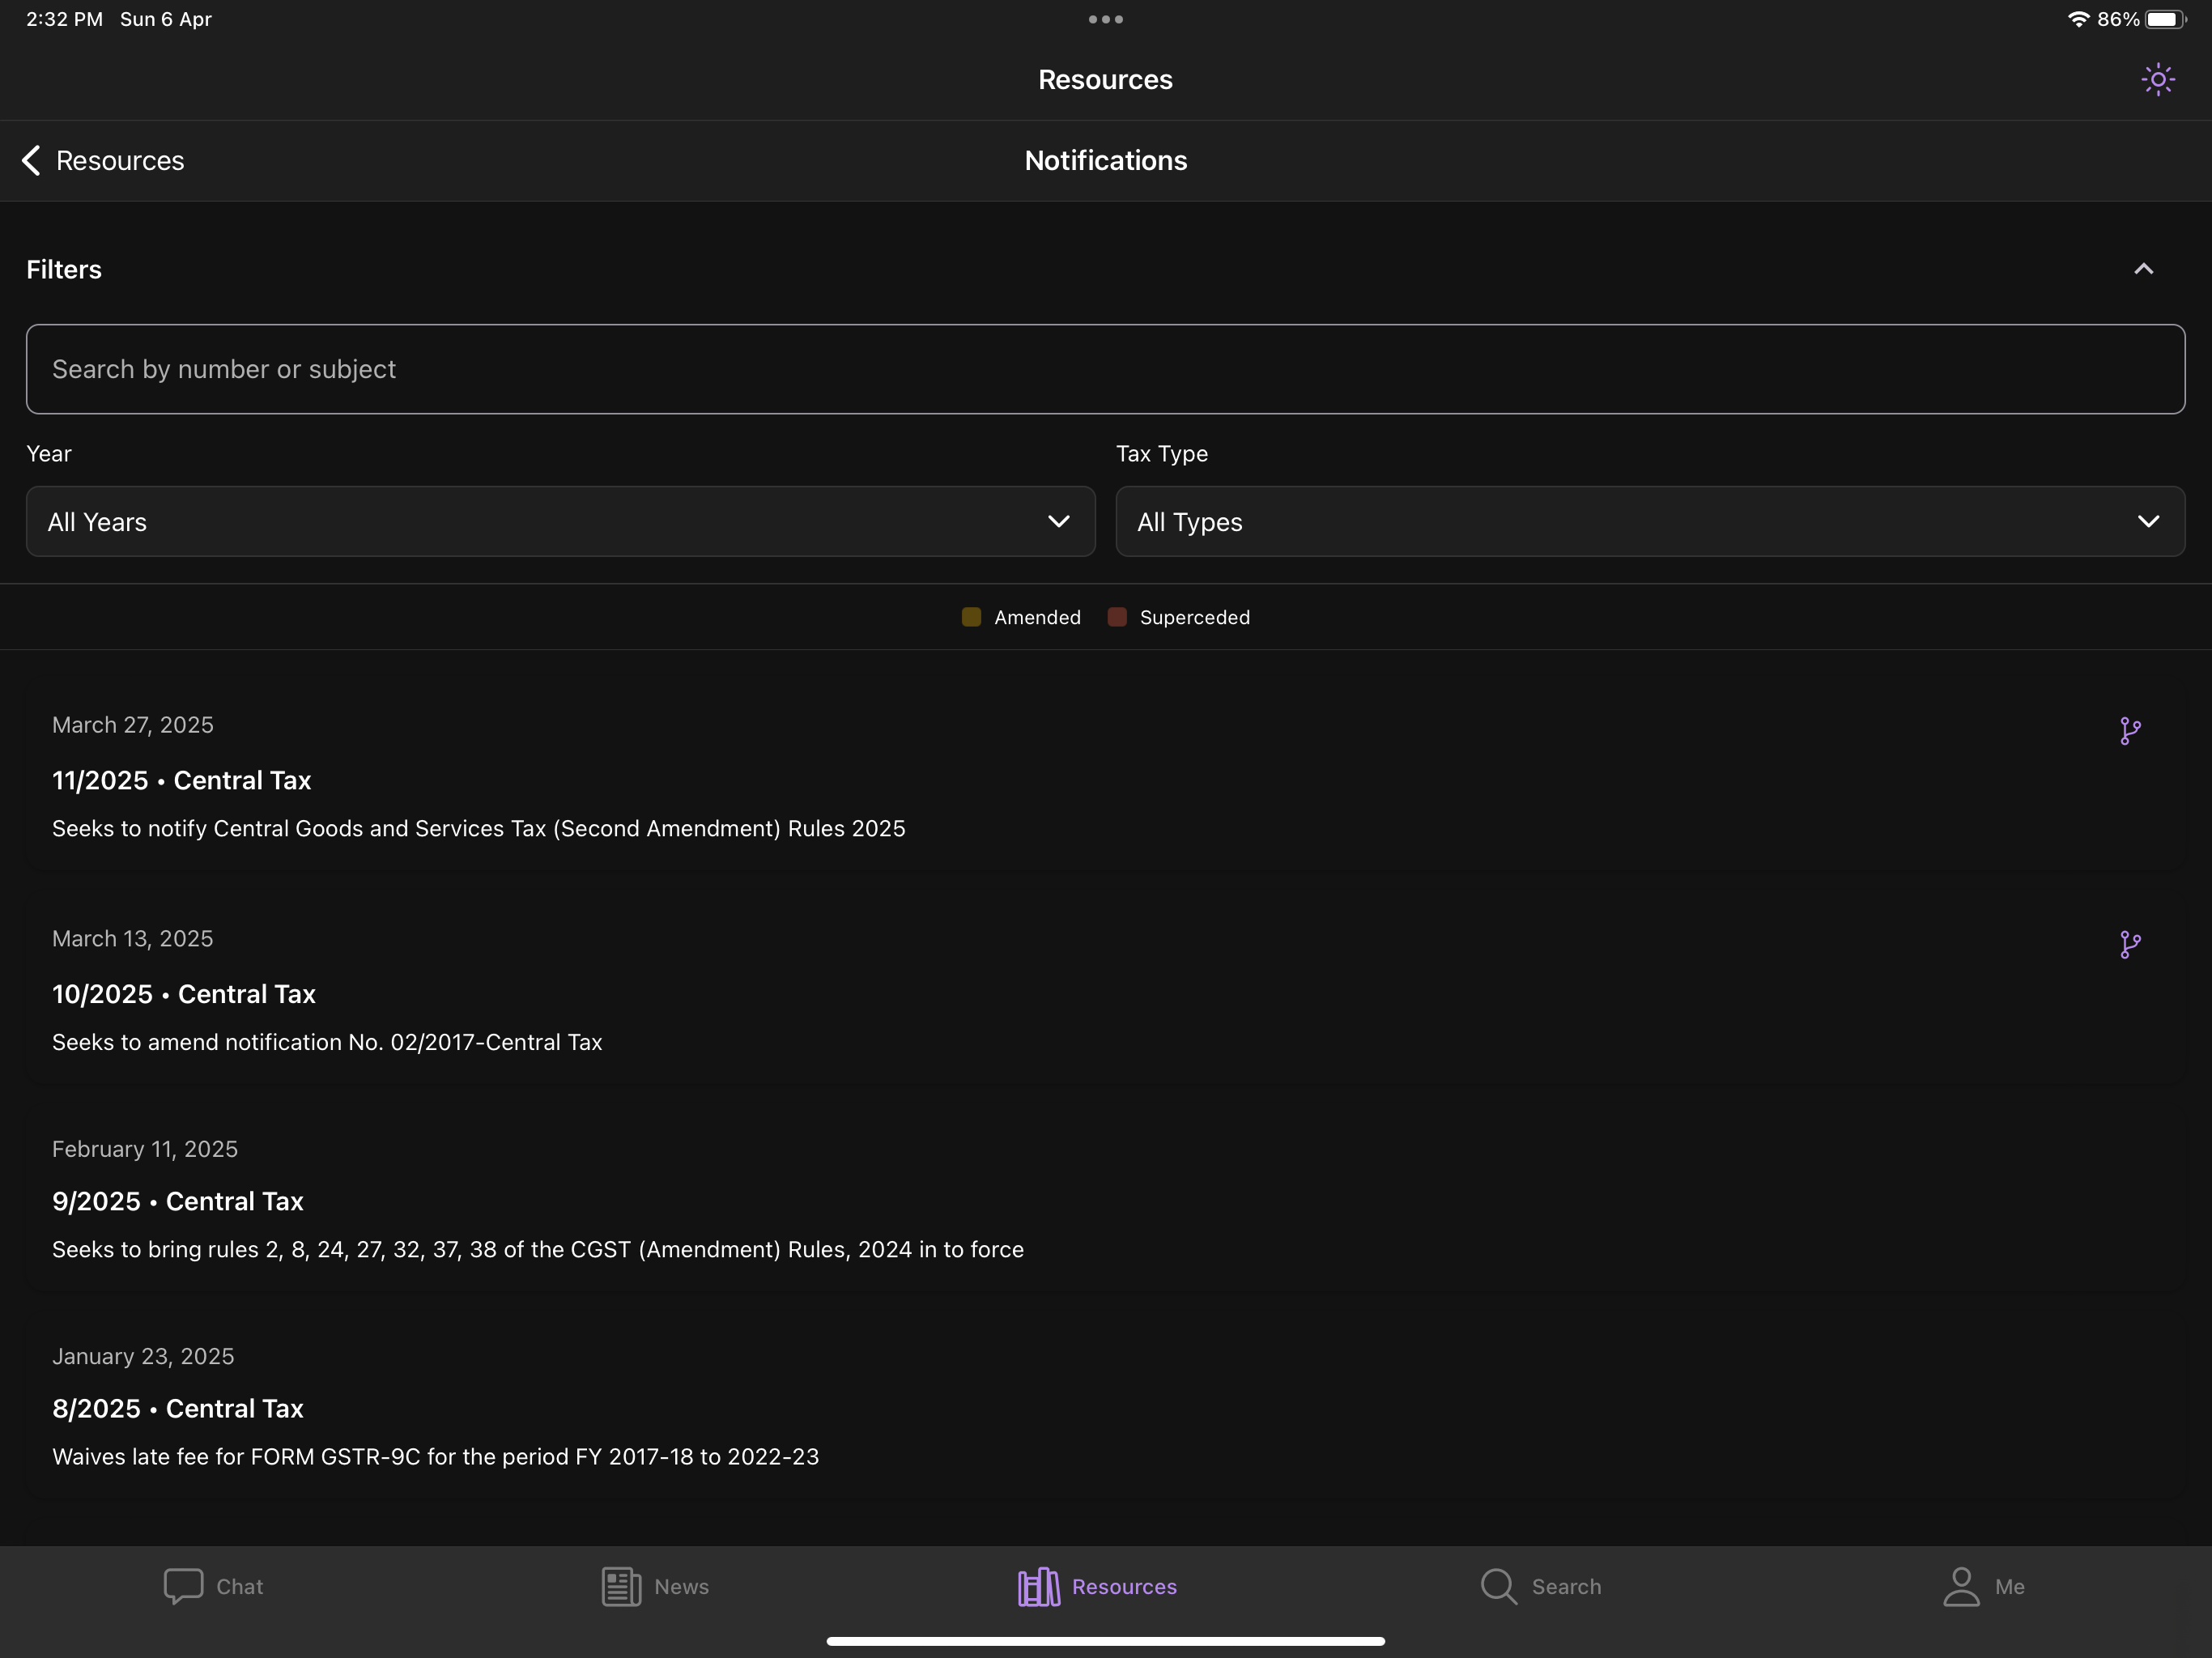The image size is (2212, 1658).
Task: Tap the back chevron beside Resources
Action: click(x=31, y=160)
